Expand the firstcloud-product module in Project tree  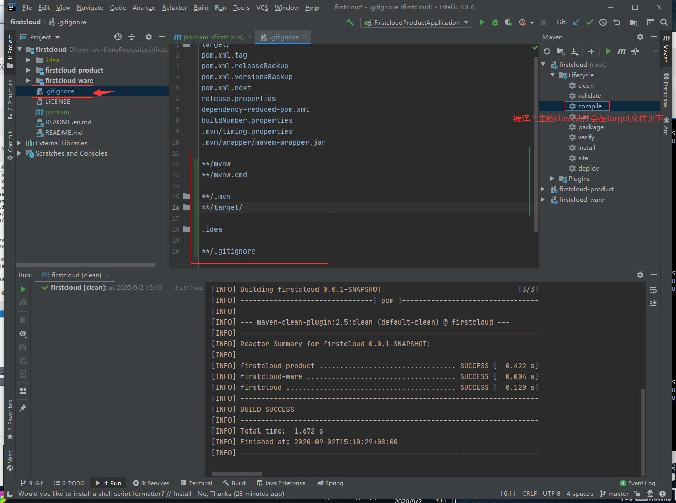click(x=28, y=71)
